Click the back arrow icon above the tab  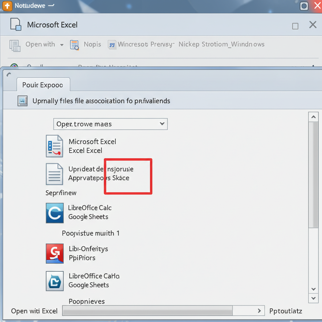[8, 74]
